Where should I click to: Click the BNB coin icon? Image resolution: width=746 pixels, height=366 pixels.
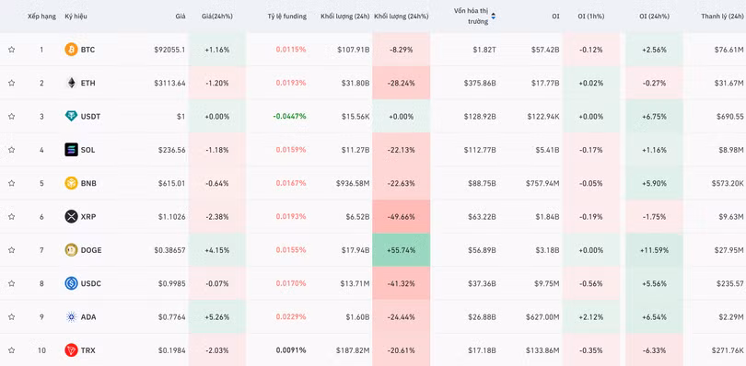pos(71,183)
